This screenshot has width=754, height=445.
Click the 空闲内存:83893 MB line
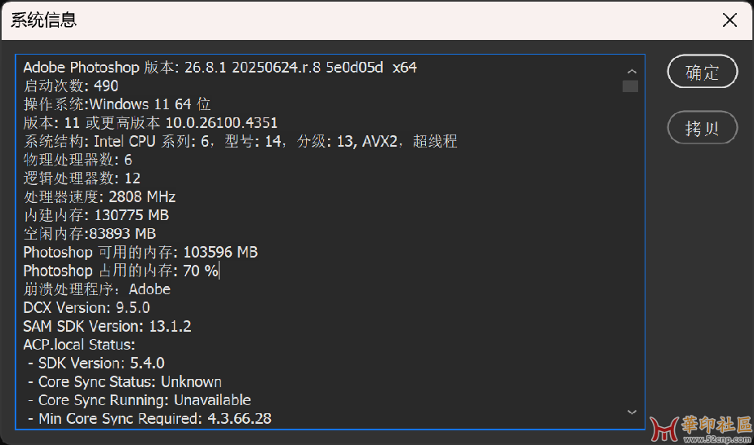(90, 234)
